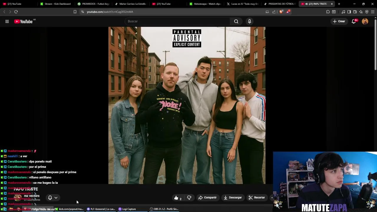The width and height of the screenshot is (377, 212).
Task: Click chat message 'a ver' by naahii1
Action: (x=24, y=156)
